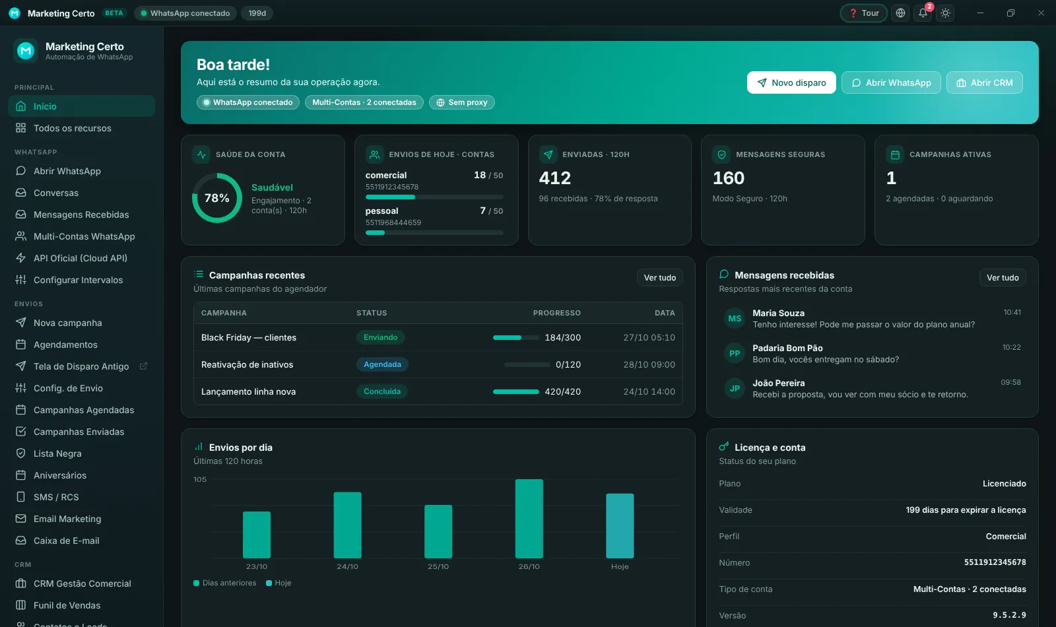The width and height of the screenshot is (1056, 627).
Task: Click Dias anteriores legend entry
Action: tap(225, 583)
